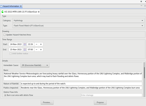
Task: Select the Hazard Information view tab
Action: pos(11,6)
